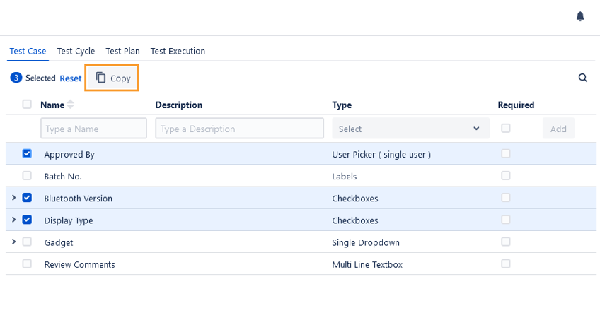Uncheck the Approved By row checkbox
Screen dimensions: 600x325
[x=27, y=153]
